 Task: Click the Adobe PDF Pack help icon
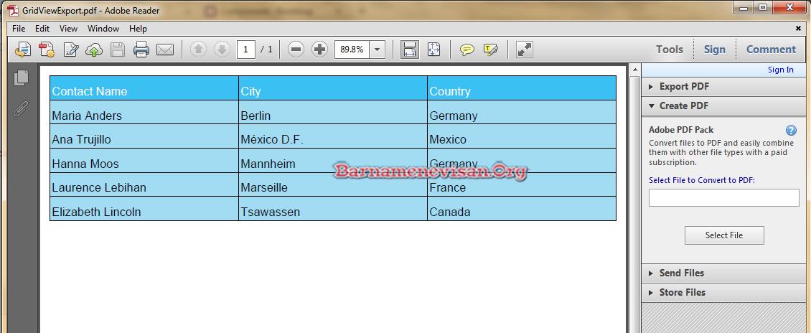[791, 130]
